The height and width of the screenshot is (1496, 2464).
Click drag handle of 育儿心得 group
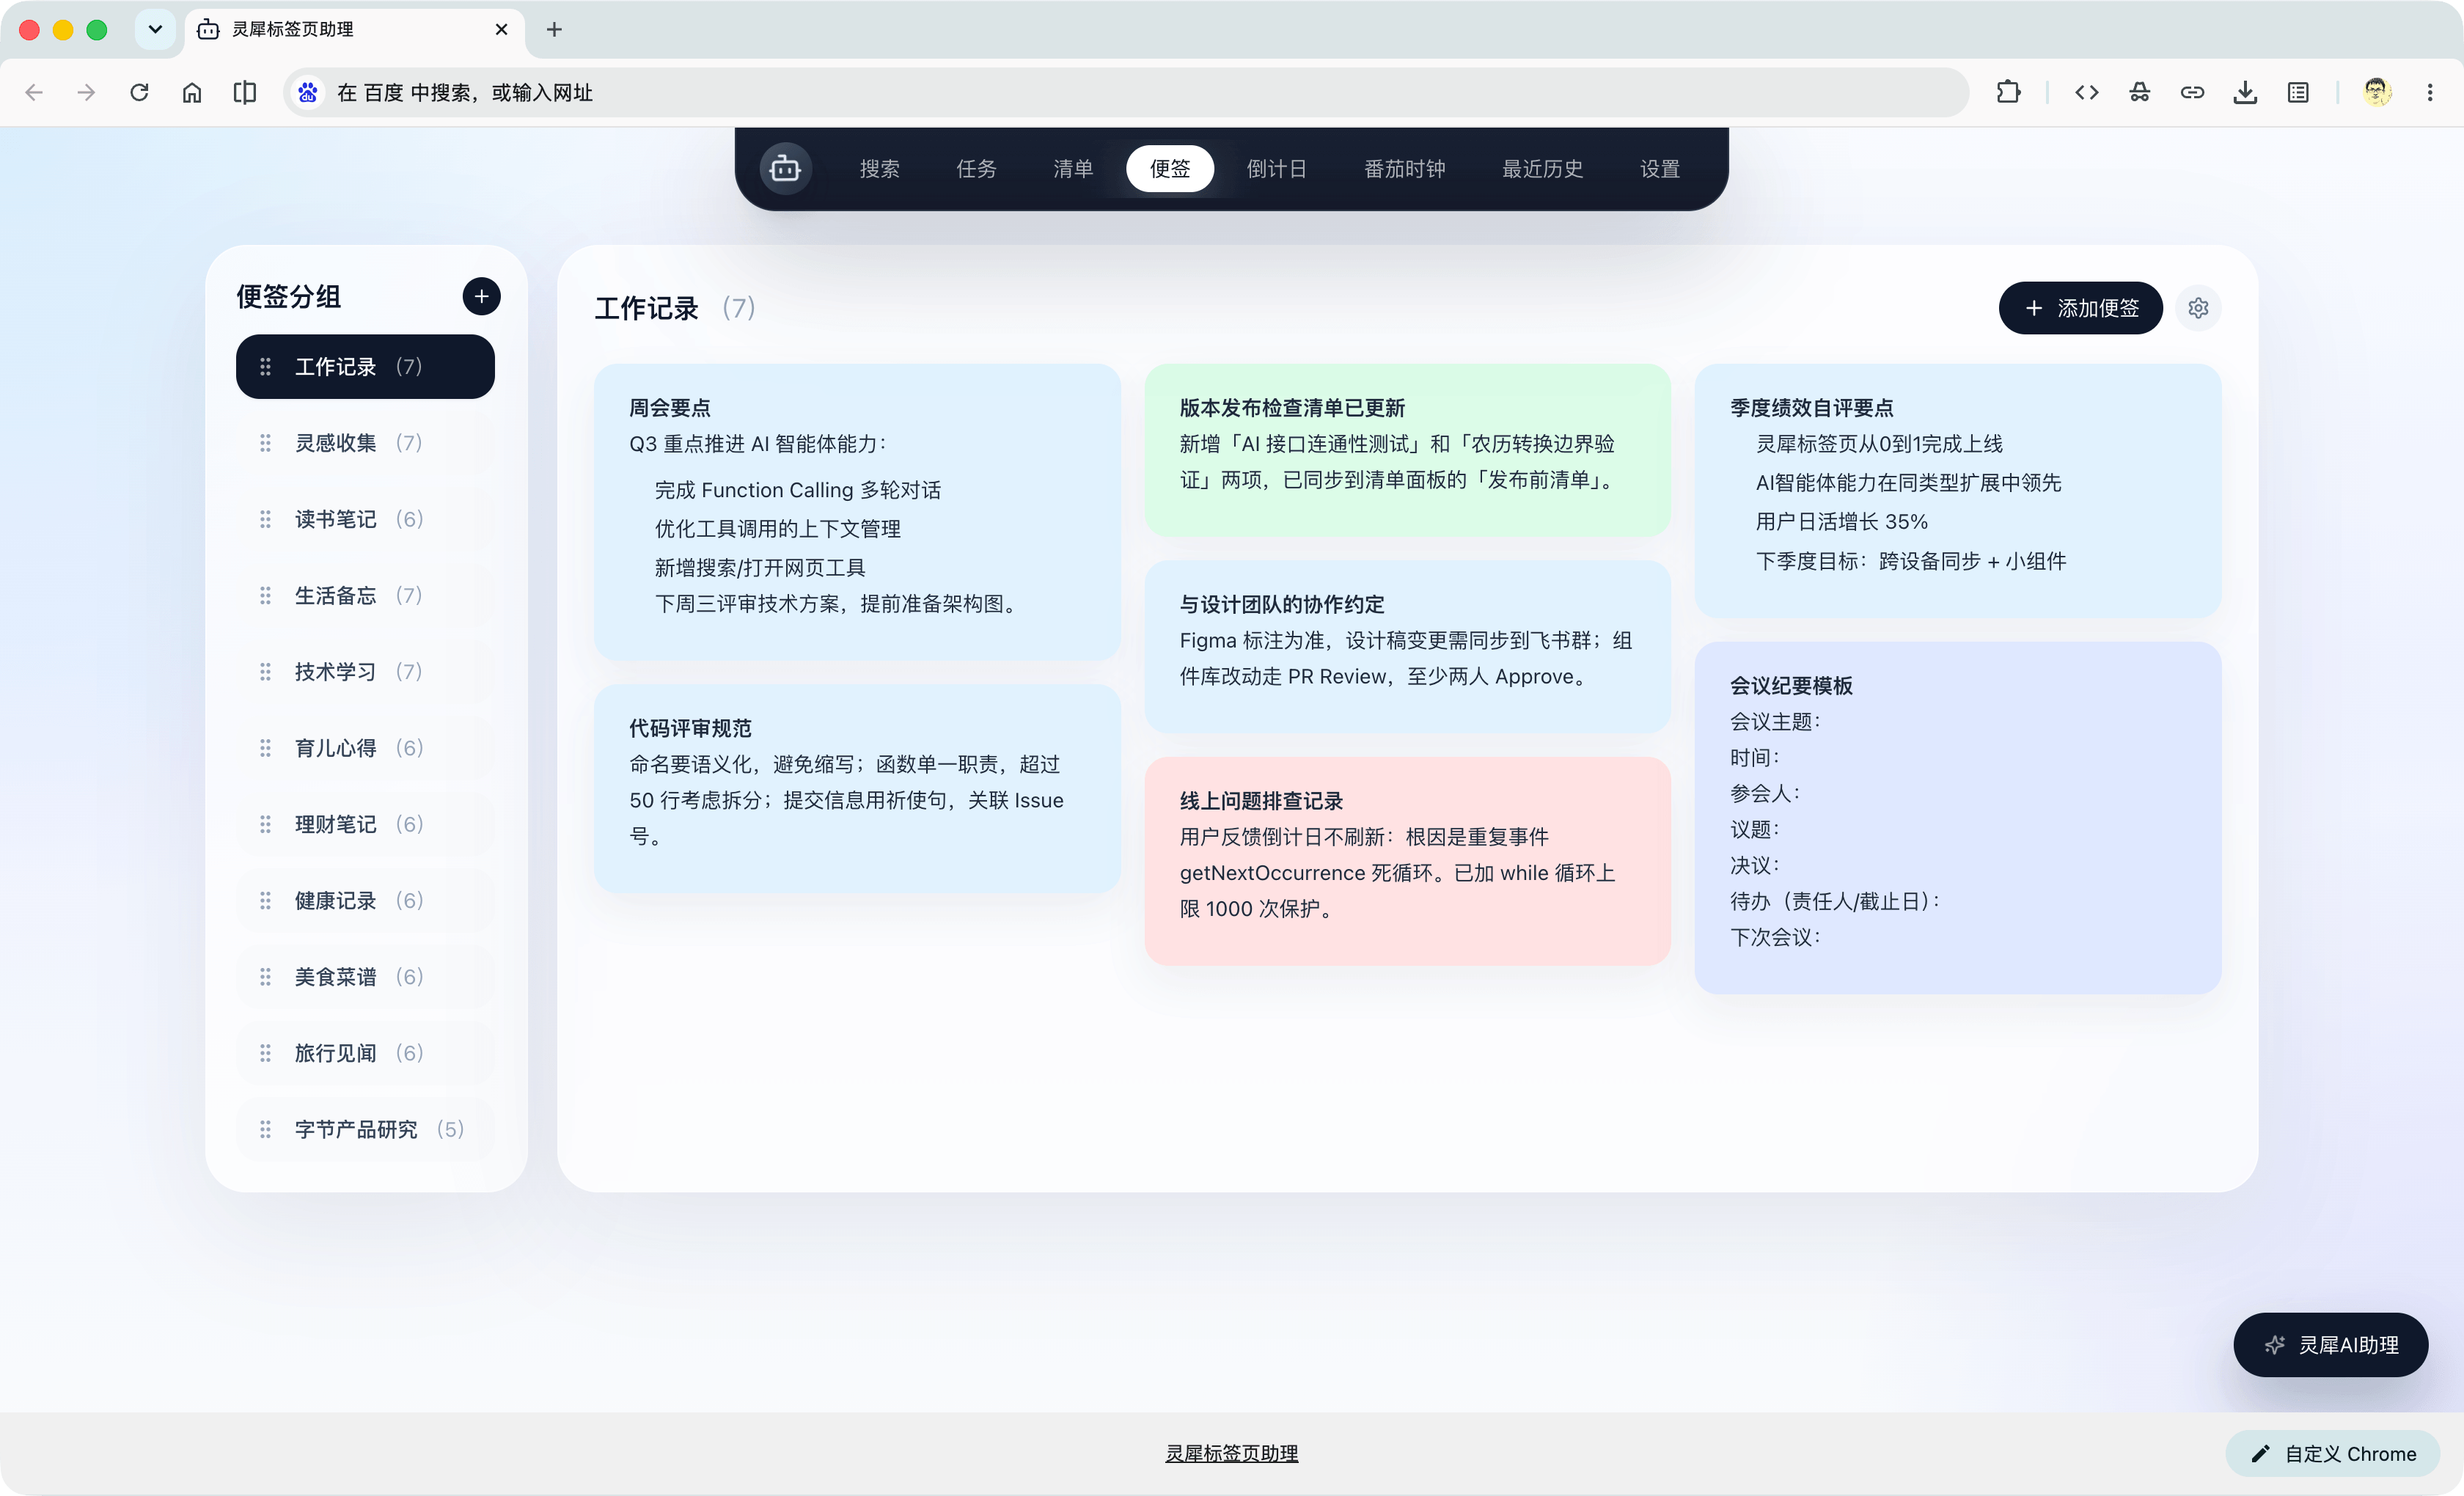pos(265,748)
